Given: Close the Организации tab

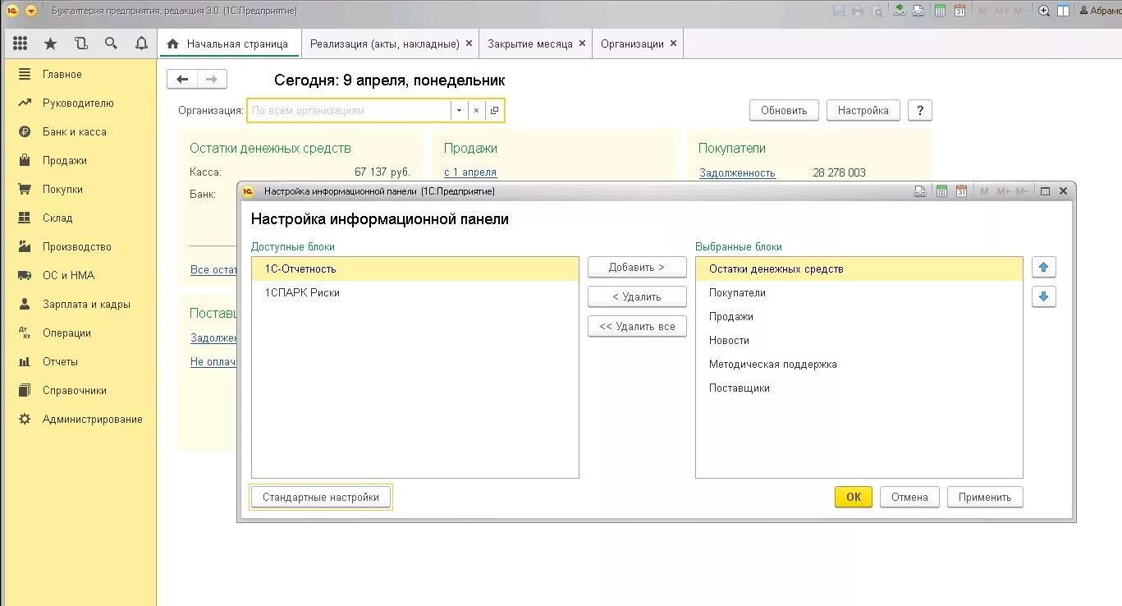Looking at the screenshot, I should [673, 44].
